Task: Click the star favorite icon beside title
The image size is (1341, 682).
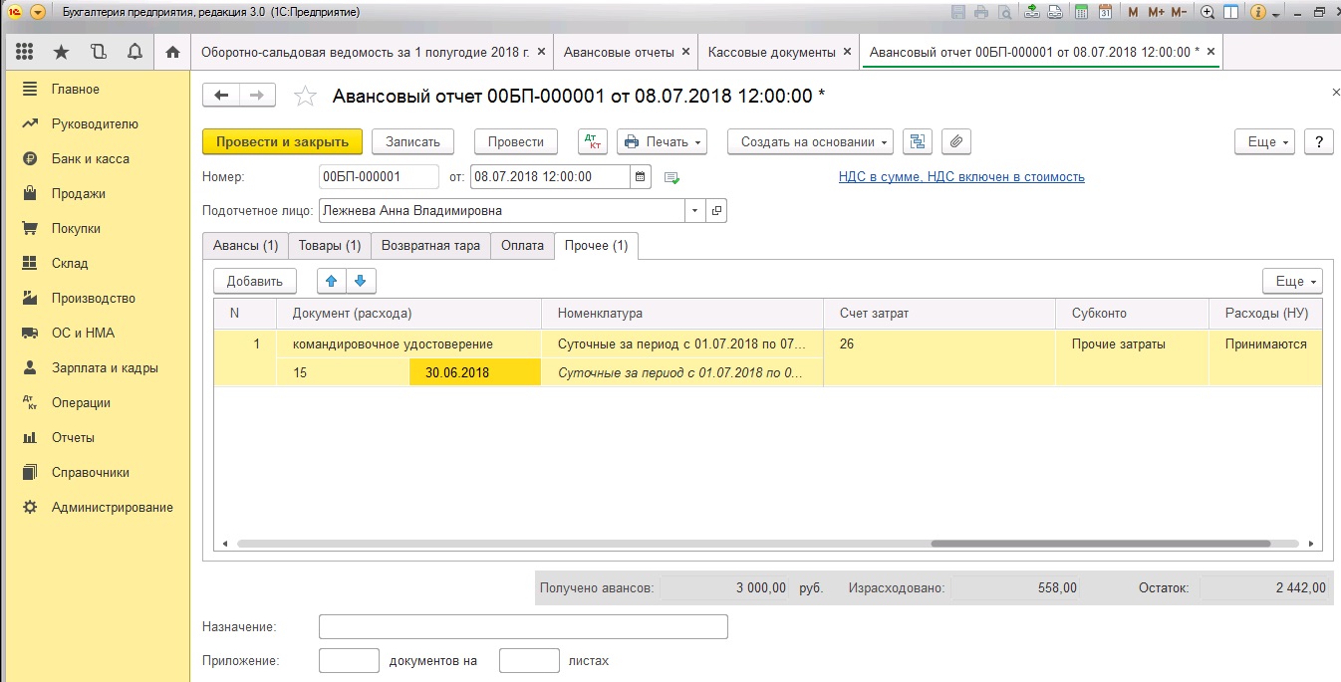Action: (306, 96)
